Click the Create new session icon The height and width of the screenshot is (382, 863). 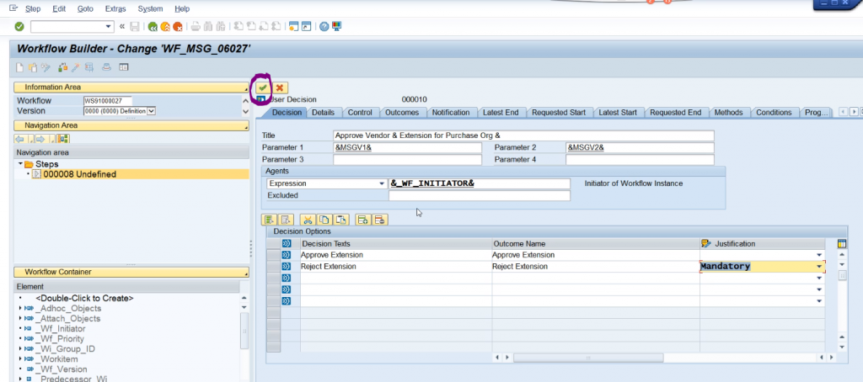tap(294, 26)
